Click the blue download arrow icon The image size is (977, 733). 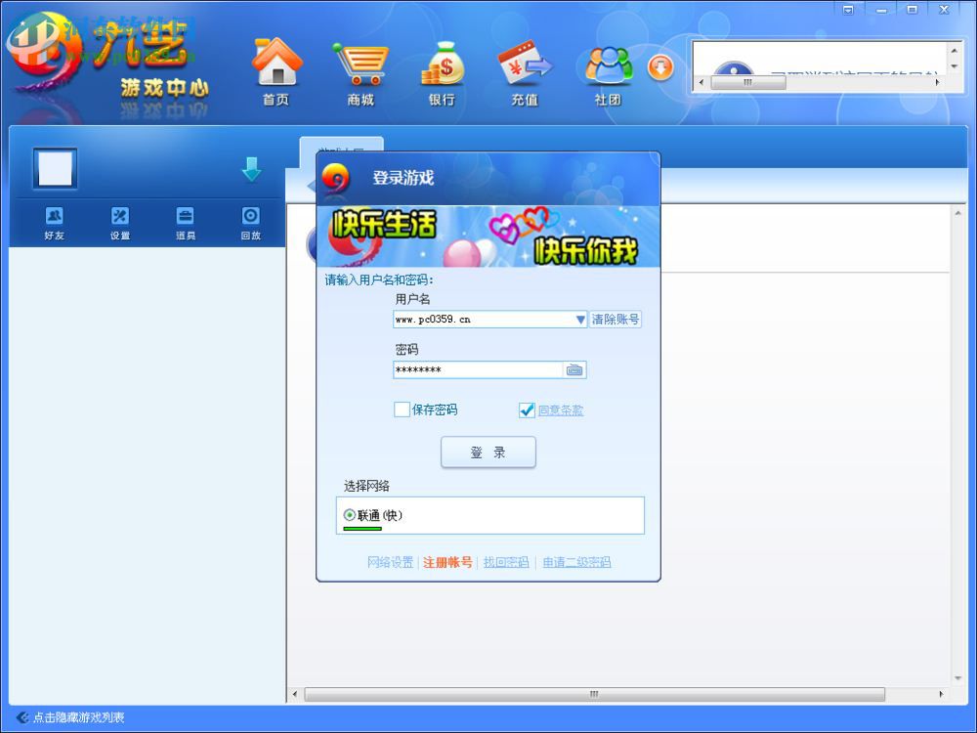pos(252,168)
